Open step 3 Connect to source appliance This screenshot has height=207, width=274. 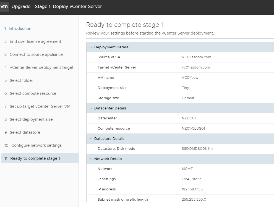point(33,54)
